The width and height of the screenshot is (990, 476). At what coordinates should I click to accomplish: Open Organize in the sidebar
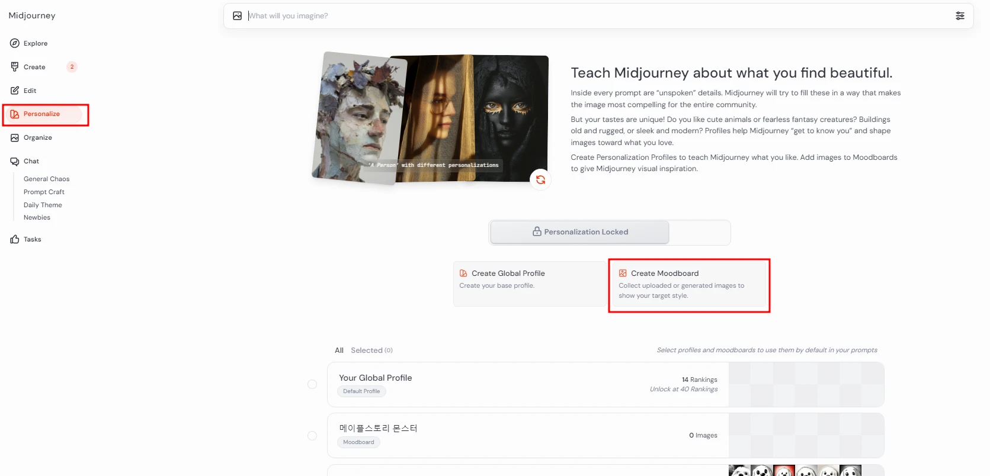click(38, 137)
